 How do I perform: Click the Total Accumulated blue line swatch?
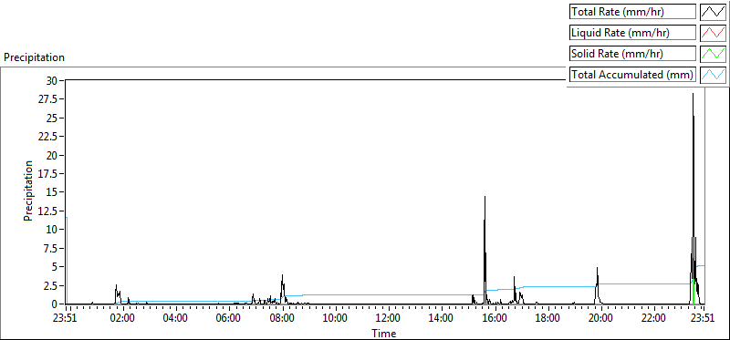pos(714,75)
